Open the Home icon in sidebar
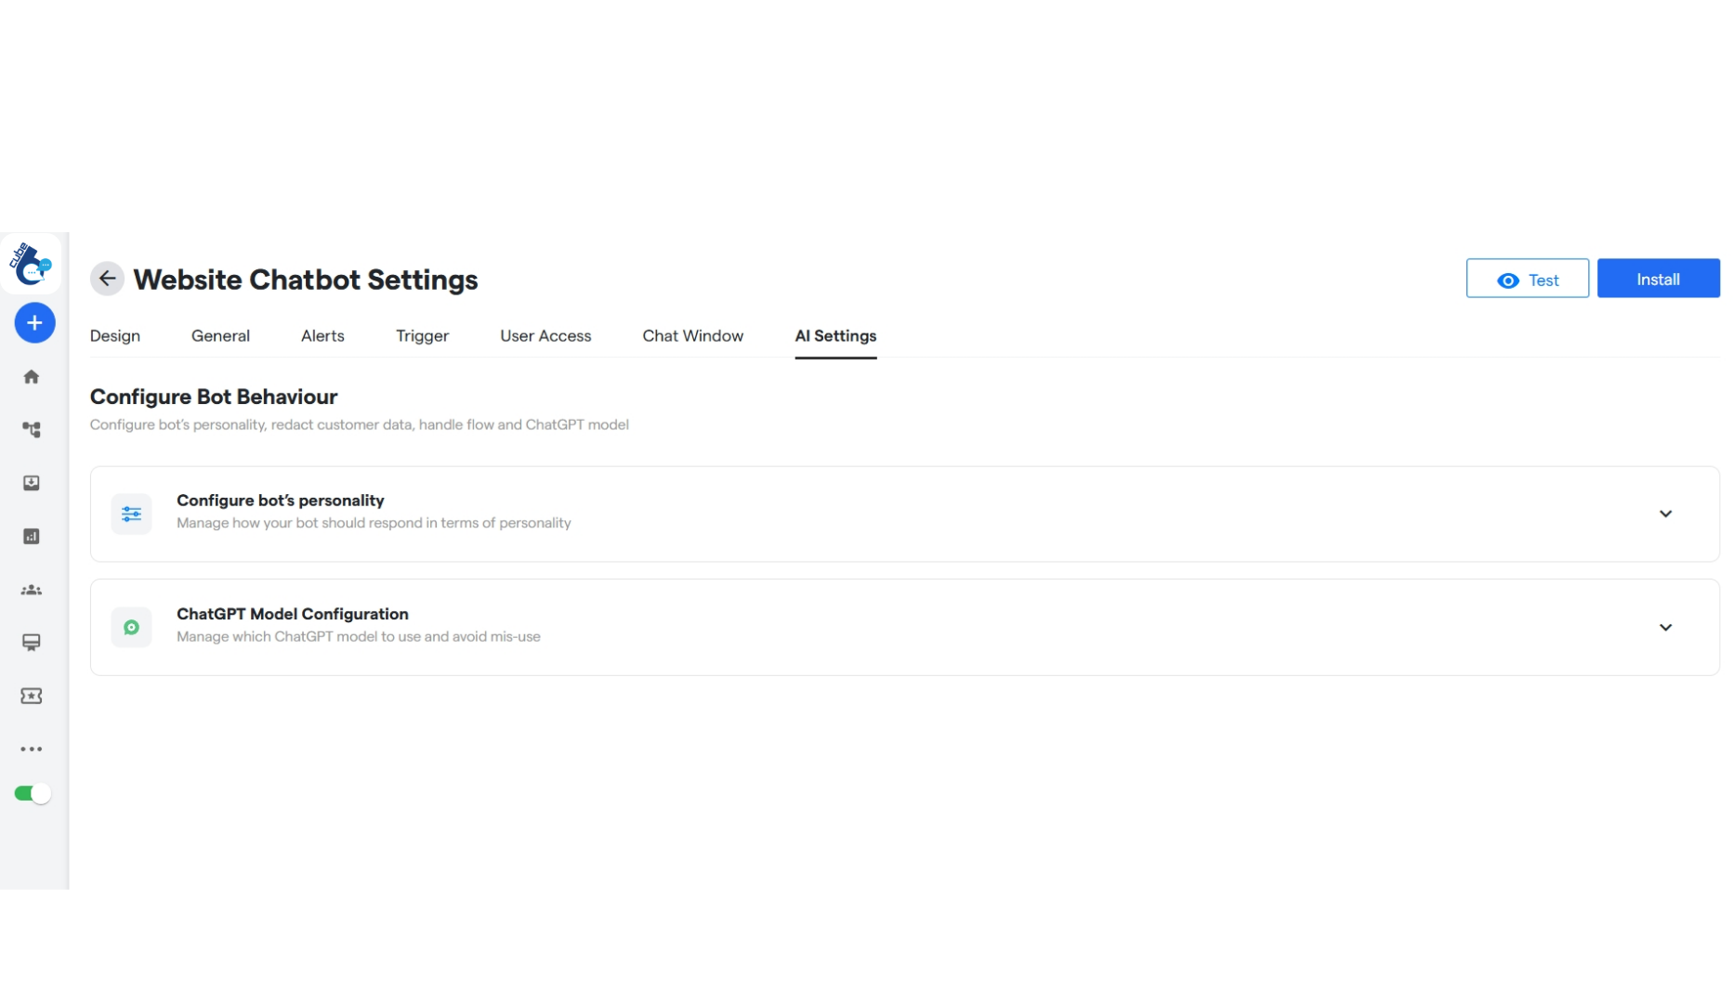 point(32,376)
